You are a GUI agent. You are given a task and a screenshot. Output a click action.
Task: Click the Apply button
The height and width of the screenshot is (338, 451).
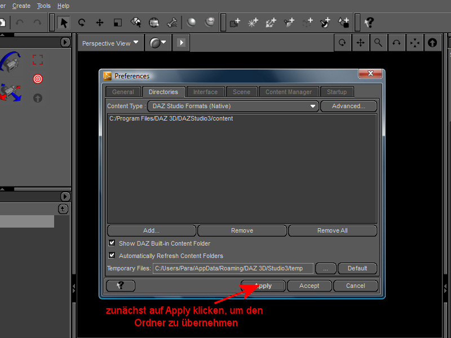(263, 286)
